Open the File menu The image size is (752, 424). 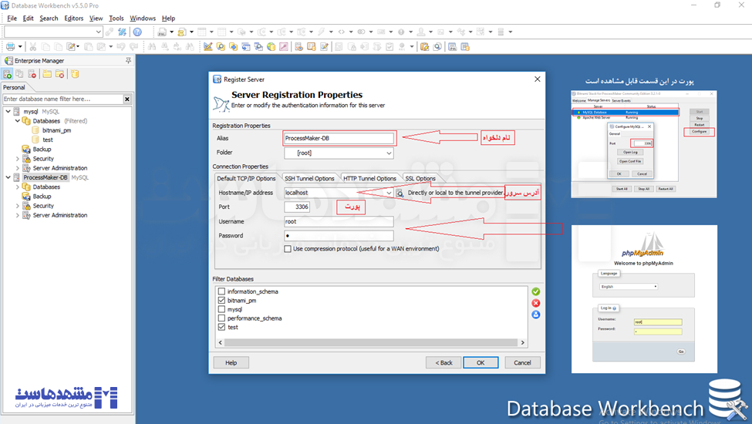pyautogui.click(x=12, y=19)
